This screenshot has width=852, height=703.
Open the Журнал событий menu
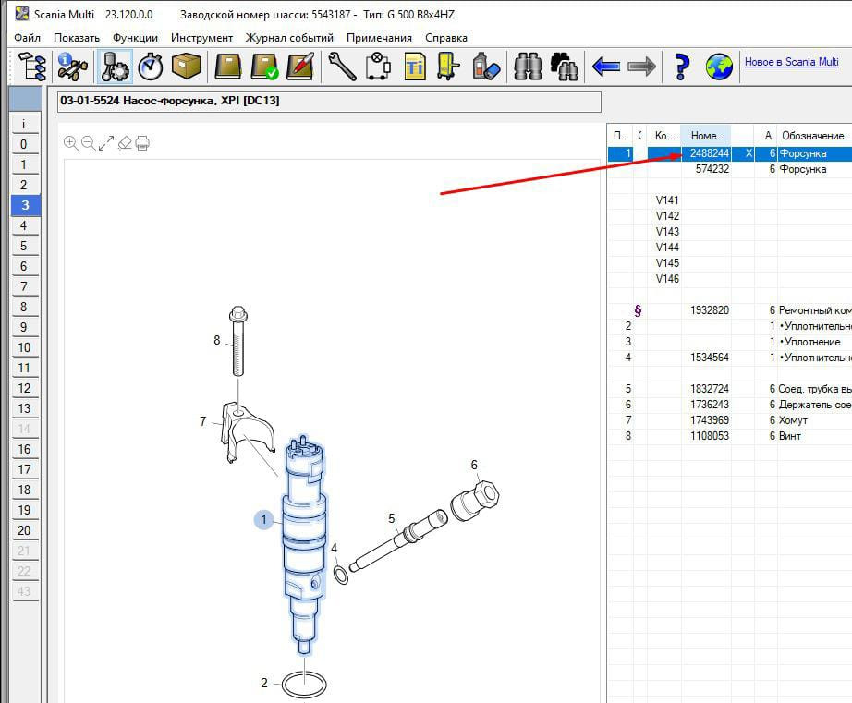[x=289, y=38]
